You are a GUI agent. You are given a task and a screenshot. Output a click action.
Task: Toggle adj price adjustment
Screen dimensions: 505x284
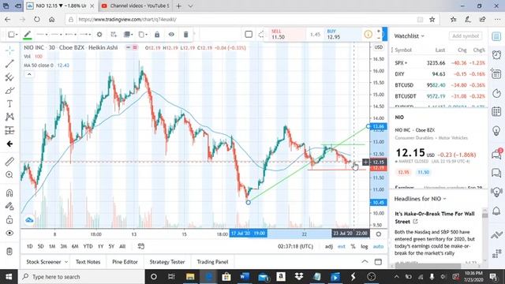[x=328, y=246]
